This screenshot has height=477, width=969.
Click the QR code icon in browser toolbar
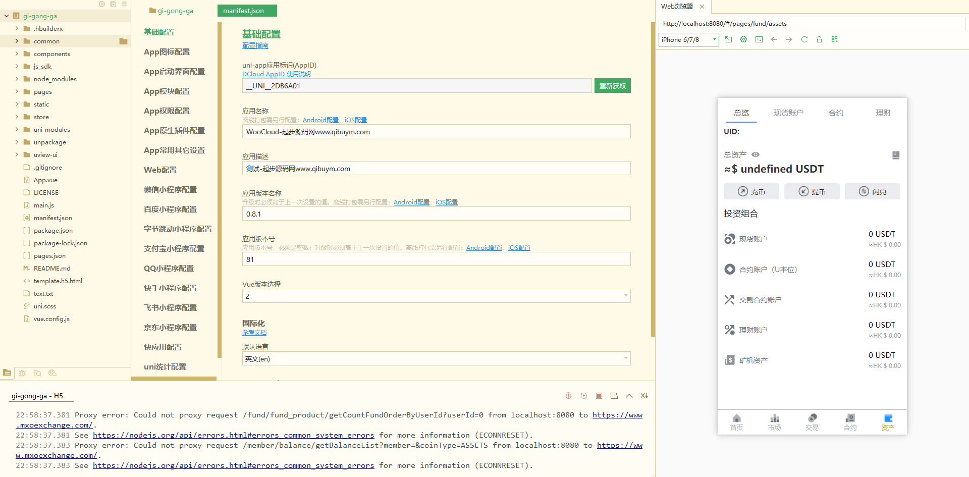pos(834,39)
